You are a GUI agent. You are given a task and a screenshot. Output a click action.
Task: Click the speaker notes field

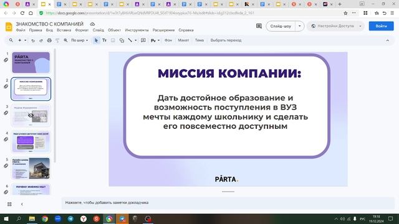pos(228,203)
